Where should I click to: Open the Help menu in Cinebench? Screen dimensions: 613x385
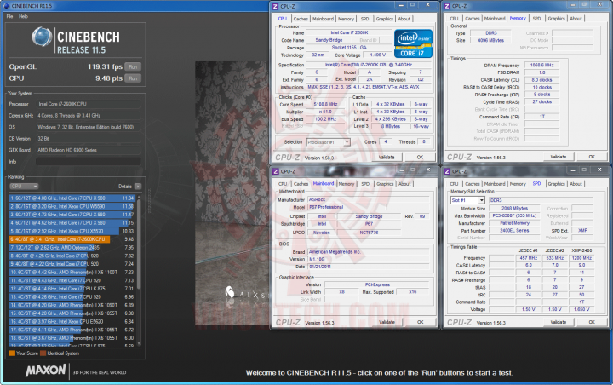(23, 16)
